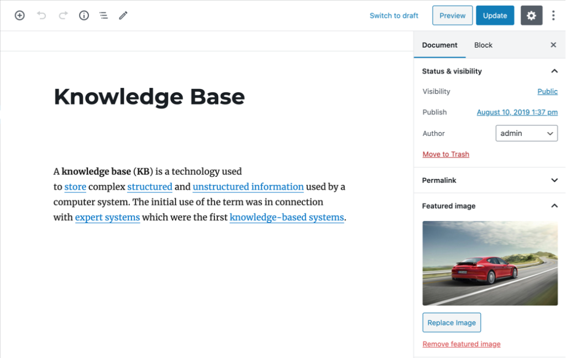Select the pencil edit tool icon
Image resolution: width=566 pixels, height=358 pixels.
[x=123, y=15]
